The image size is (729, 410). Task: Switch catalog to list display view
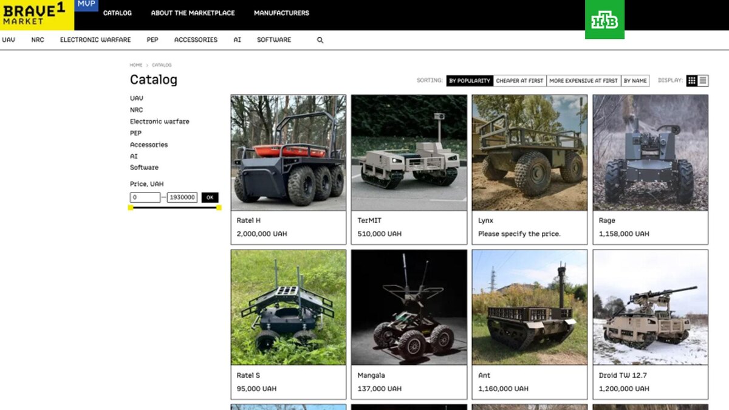click(x=703, y=80)
